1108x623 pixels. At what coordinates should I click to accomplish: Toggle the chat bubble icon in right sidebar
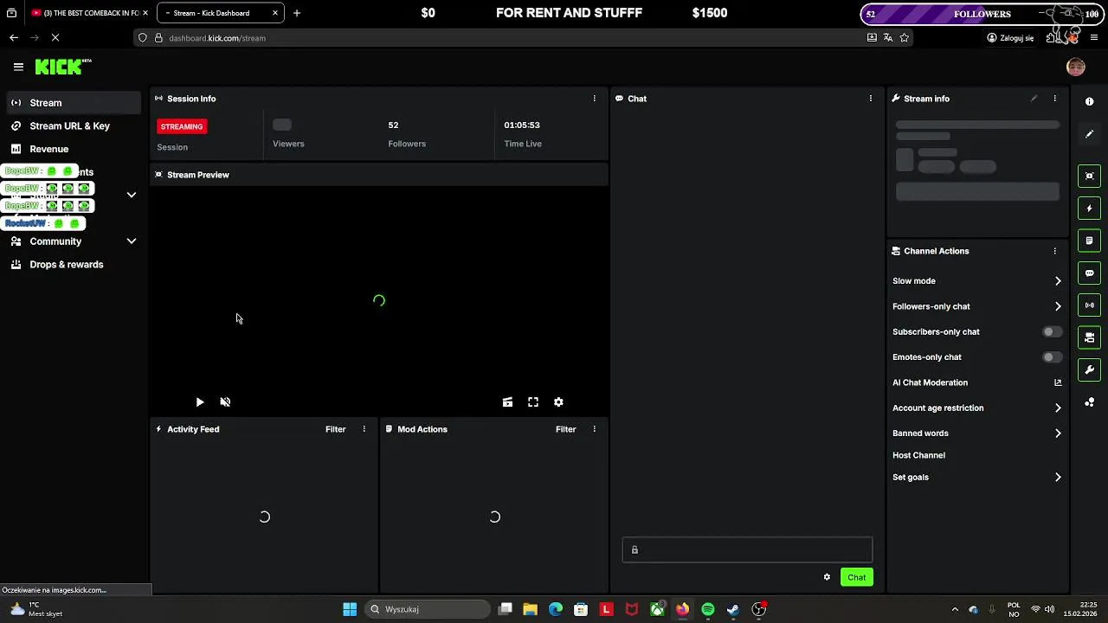click(x=1090, y=273)
